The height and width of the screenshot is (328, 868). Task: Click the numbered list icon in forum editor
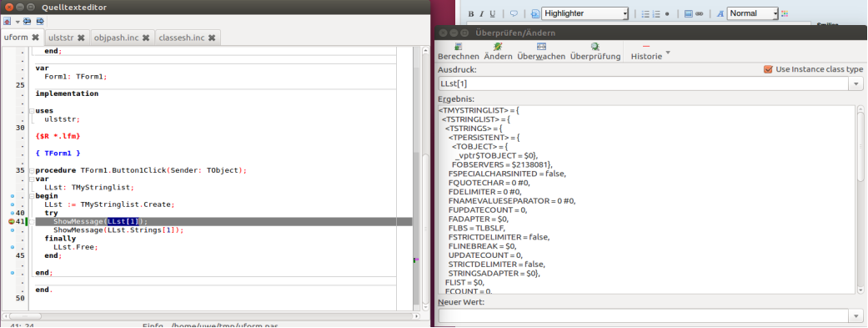coord(656,14)
